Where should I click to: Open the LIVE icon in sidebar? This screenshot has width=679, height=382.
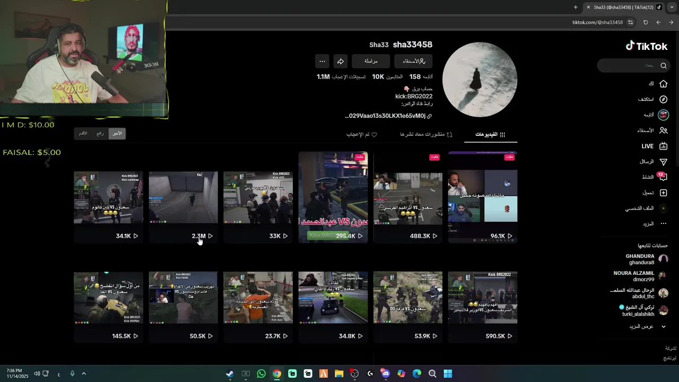(663, 146)
